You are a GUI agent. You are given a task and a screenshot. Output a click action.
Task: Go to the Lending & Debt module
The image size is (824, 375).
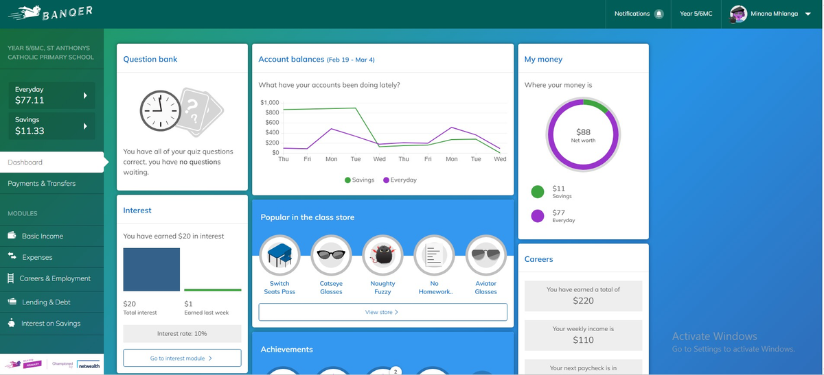(x=46, y=302)
